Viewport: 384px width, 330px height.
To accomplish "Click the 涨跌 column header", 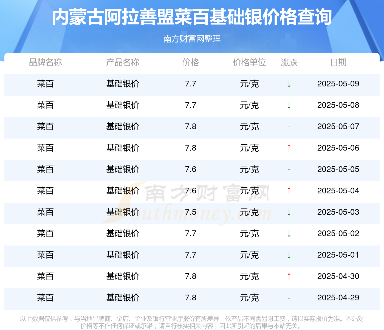I will click(289, 62).
